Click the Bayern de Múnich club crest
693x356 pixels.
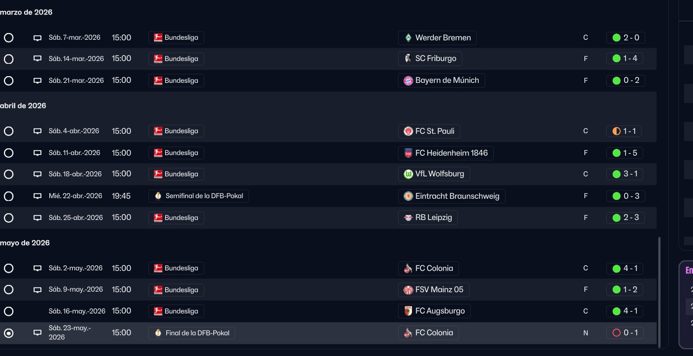[x=408, y=81]
